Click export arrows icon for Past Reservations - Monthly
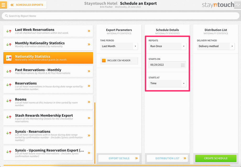 pyautogui.click(x=9, y=71)
